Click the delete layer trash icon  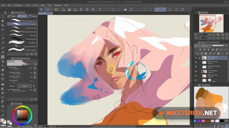click(x=227, y=53)
